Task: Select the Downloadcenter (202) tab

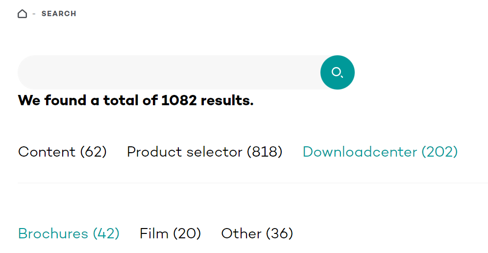Action: pos(380,152)
